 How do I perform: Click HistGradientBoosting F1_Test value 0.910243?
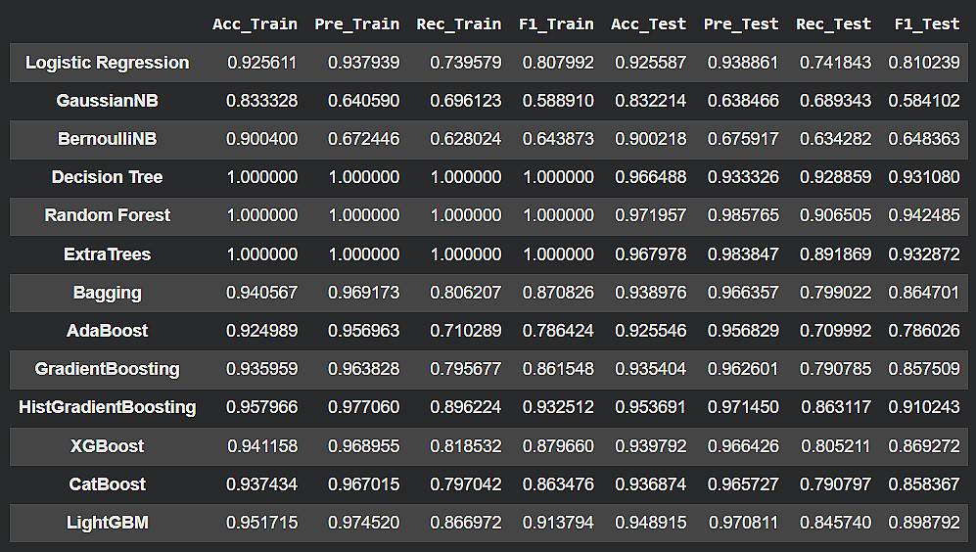click(x=924, y=407)
